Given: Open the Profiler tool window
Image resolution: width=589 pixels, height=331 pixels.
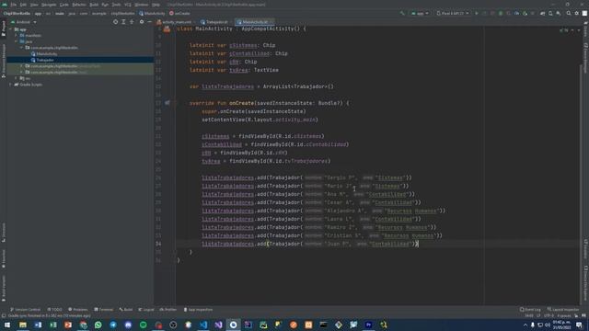Looking at the screenshot, I should (x=167, y=310).
